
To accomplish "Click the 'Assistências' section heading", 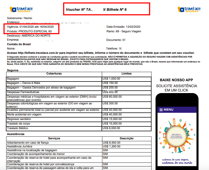I will point(16,134).
